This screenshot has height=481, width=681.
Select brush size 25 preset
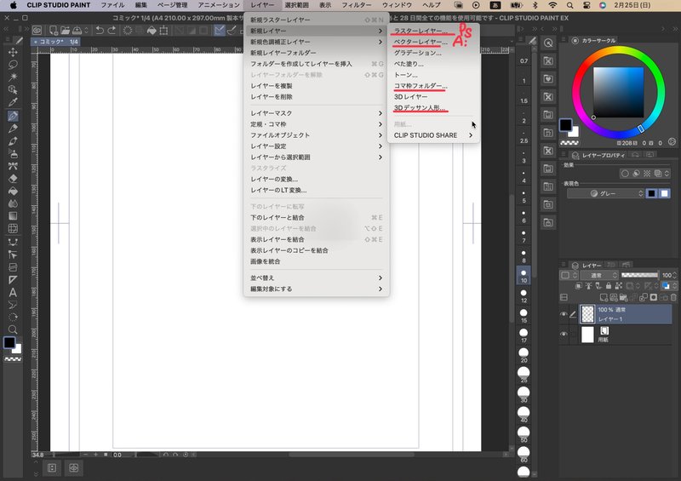pos(524,375)
